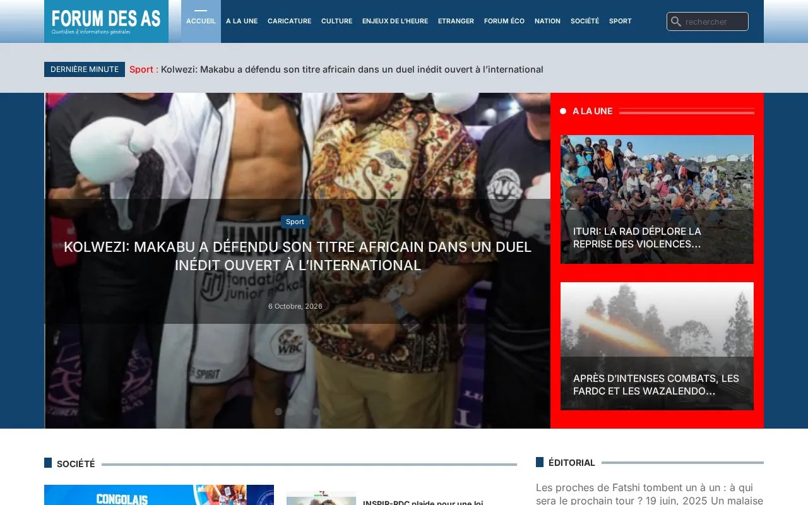The height and width of the screenshot is (505, 808).
Task: Navigate to Enjeux de l'heure
Action: tap(395, 21)
